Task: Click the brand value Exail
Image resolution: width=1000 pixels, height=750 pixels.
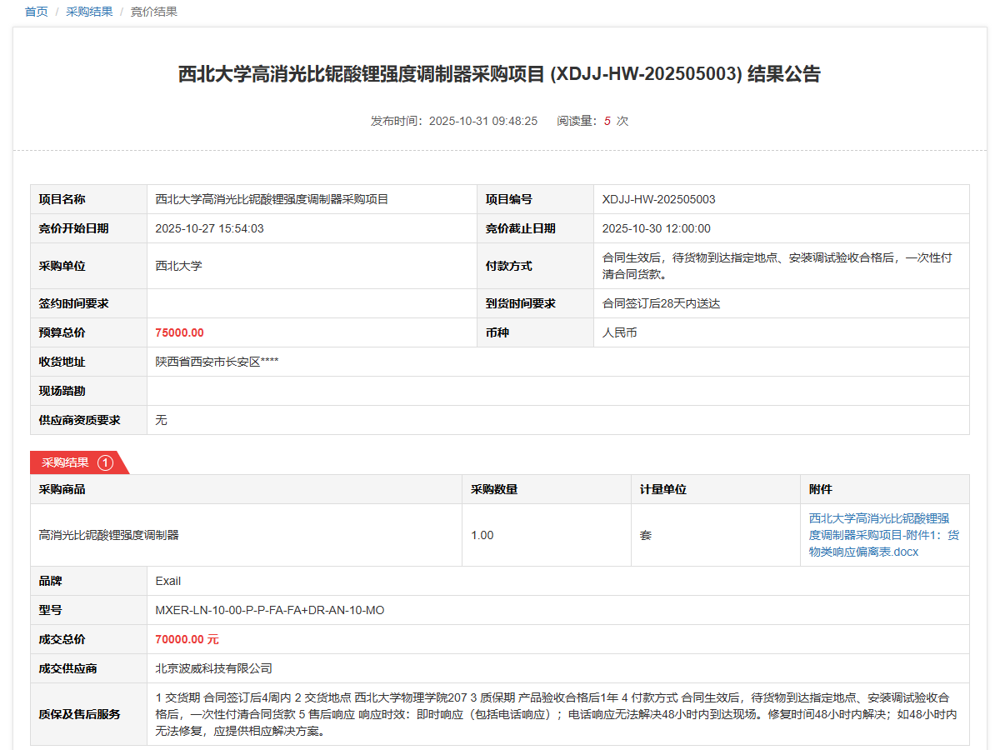Action: point(167,581)
